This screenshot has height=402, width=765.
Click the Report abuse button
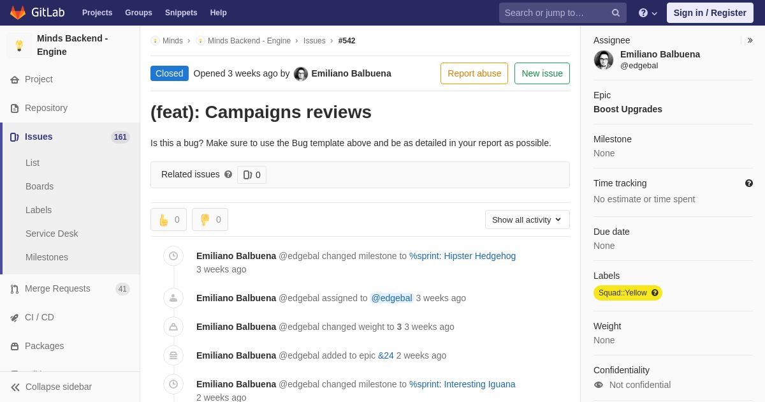[x=474, y=73]
